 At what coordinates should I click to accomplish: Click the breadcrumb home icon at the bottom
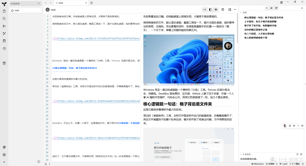(x=46, y=164)
